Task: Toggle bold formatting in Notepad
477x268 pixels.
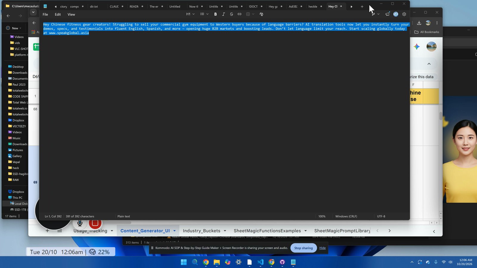Action: [216, 14]
